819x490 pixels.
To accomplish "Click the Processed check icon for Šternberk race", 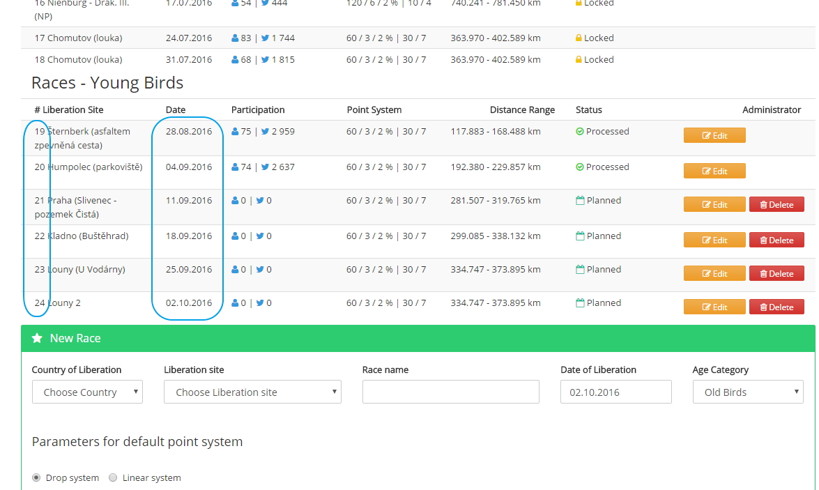I will pyautogui.click(x=580, y=132).
